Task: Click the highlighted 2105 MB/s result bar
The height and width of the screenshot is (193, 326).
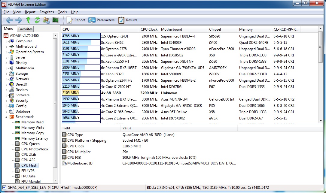Action: pos(81,93)
